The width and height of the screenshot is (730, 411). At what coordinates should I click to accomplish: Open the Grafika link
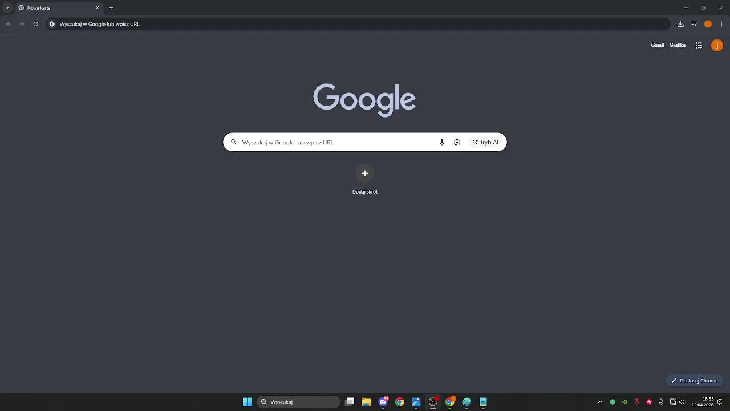[x=678, y=45]
